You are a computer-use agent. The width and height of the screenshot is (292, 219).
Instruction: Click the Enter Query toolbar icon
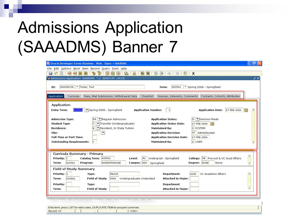(x=107, y=73)
